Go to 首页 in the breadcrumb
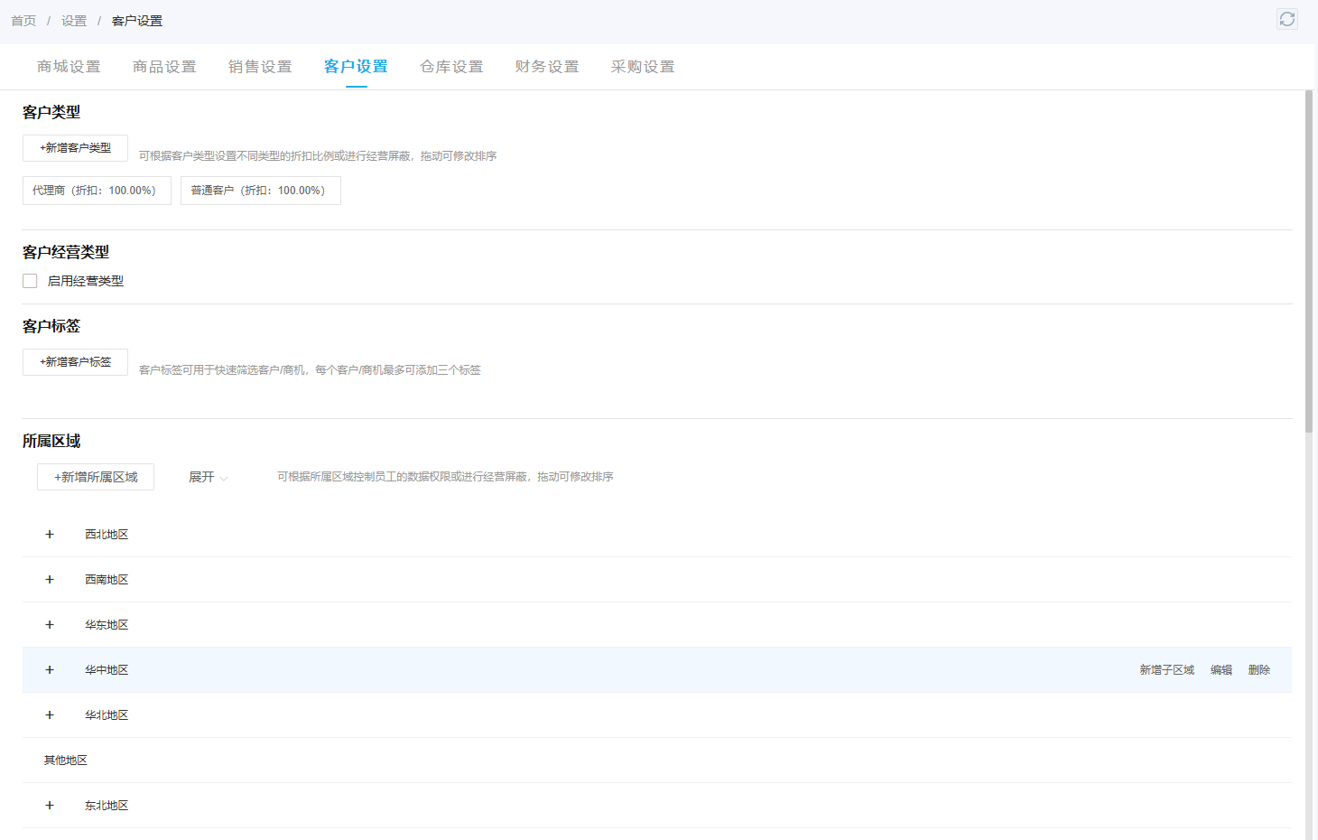Image resolution: width=1318 pixels, height=840 pixels. pos(23,21)
